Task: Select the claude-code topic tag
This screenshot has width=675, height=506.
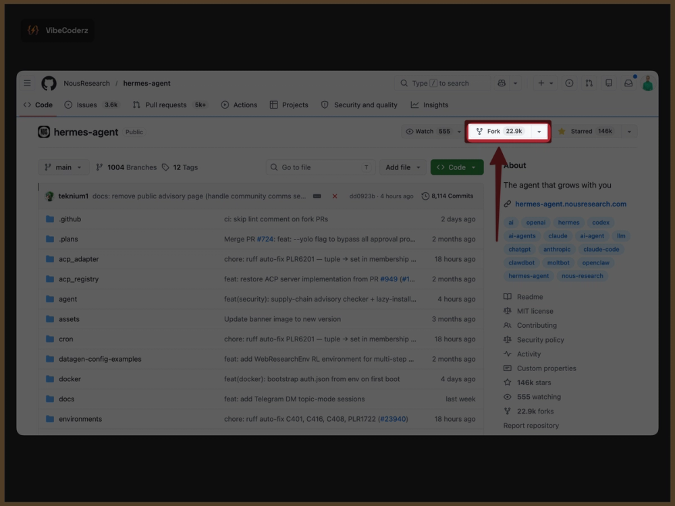Action: pyautogui.click(x=601, y=249)
